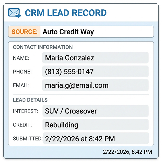Image resolution: width=162 pixels, height=162 pixels.
Task: Click the orange SOURCE label
Action: (25, 32)
